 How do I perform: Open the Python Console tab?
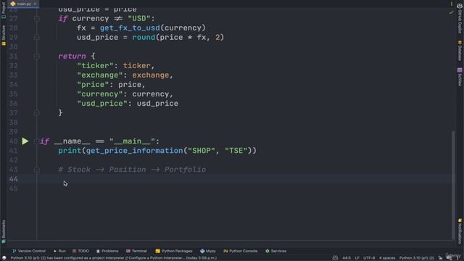(x=241, y=251)
